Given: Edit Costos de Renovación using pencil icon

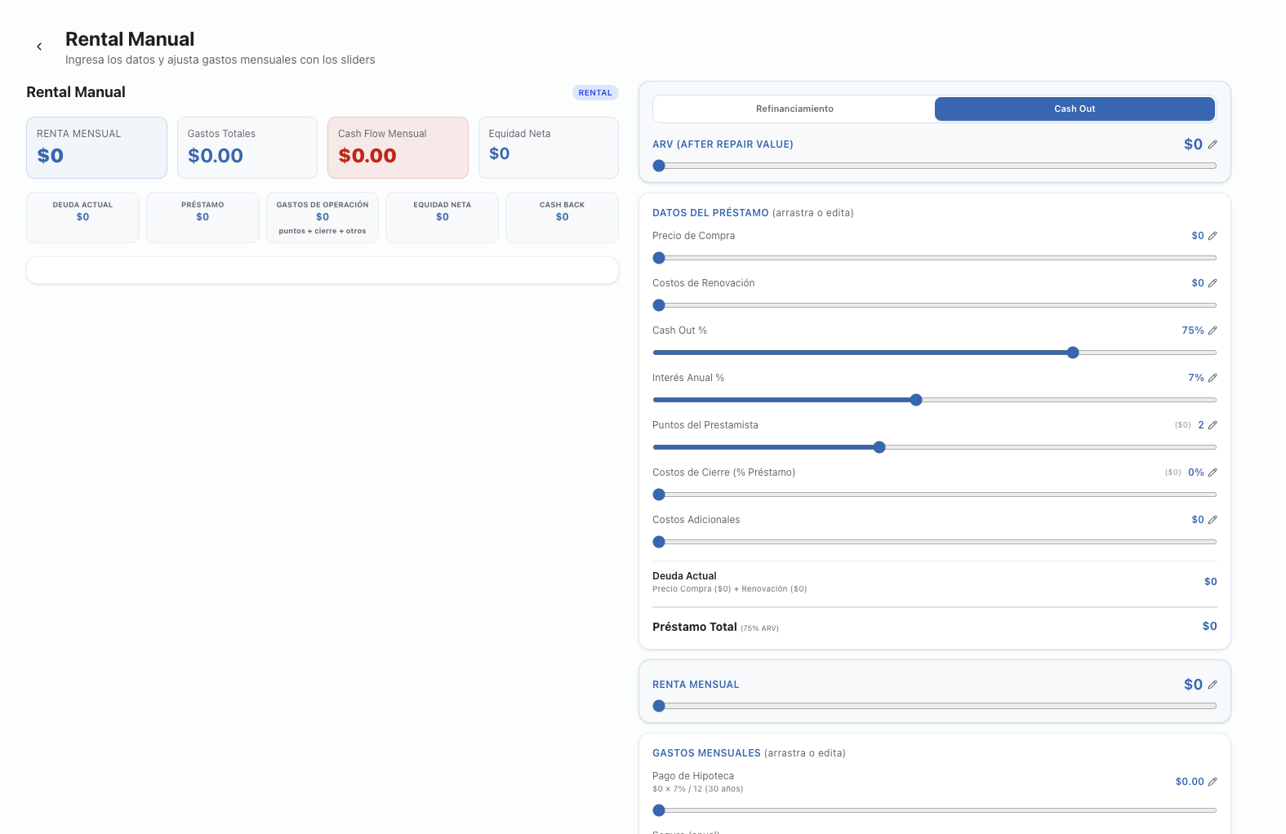Looking at the screenshot, I should (x=1213, y=283).
